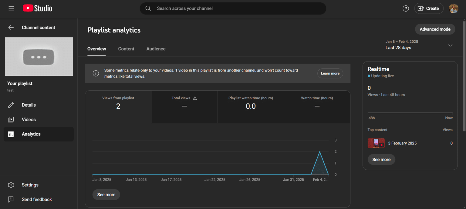
Task: Click Send feedback in sidebar
Action: pyautogui.click(x=36, y=200)
